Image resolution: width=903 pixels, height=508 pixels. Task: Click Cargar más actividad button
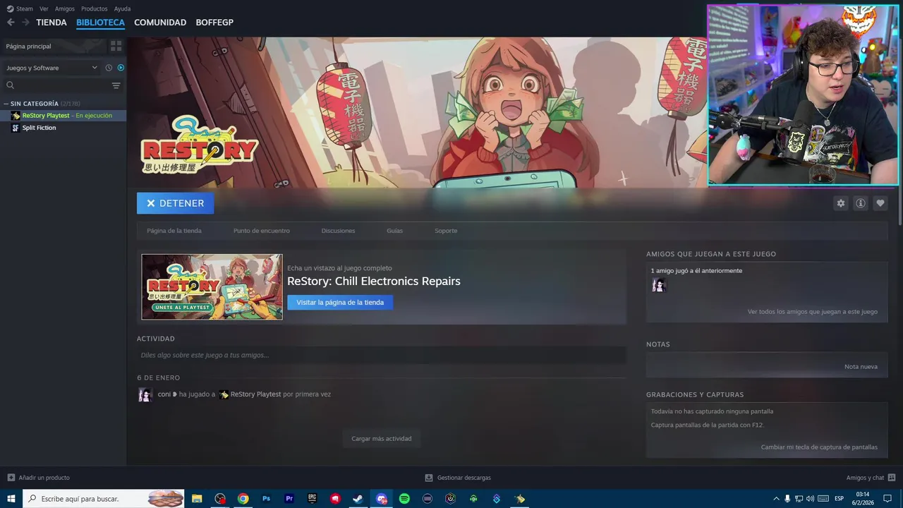[382, 439]
